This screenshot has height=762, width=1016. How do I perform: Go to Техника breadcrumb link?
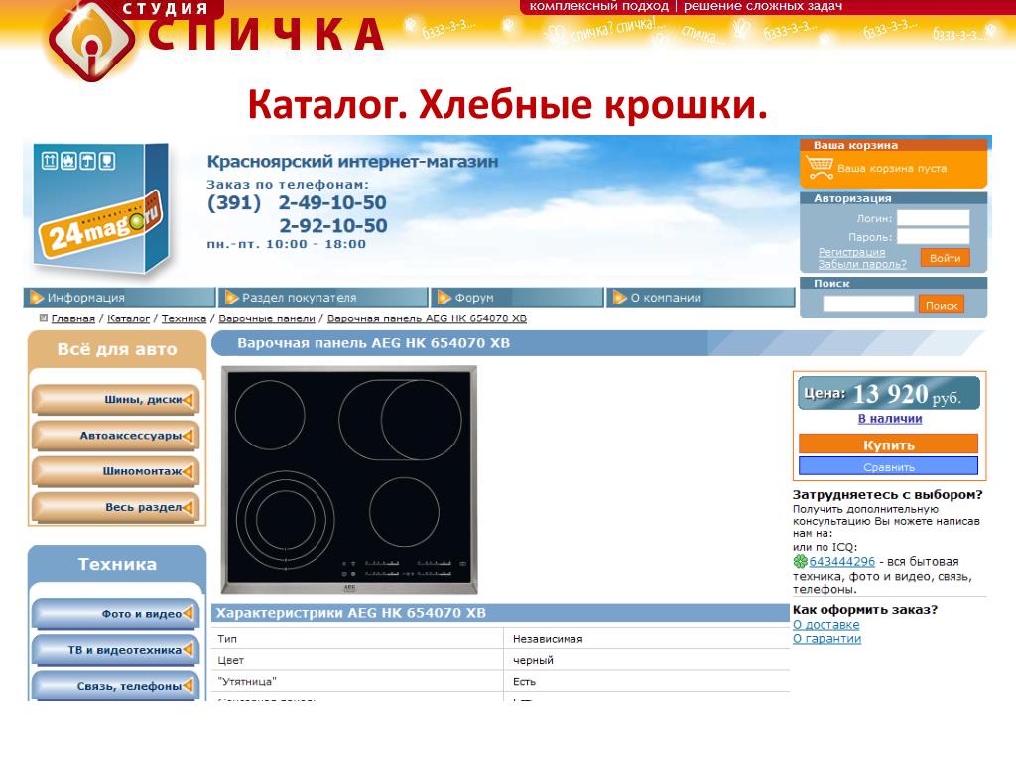(x=184, y=318)
